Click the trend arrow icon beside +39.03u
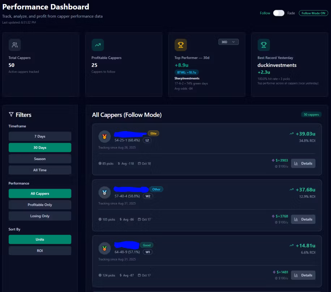This screenshot has width=331, height=292. [x=292, y=134]
